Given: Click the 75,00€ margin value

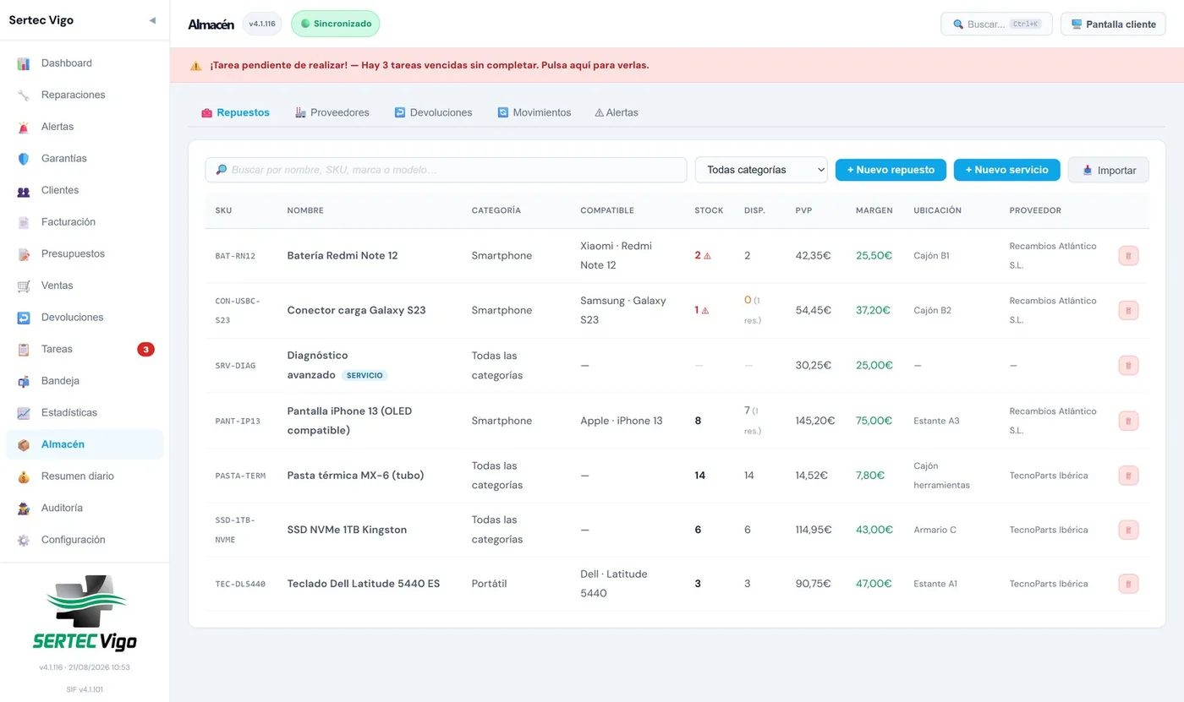Looking at the screenshot, I should coord(874,421).
